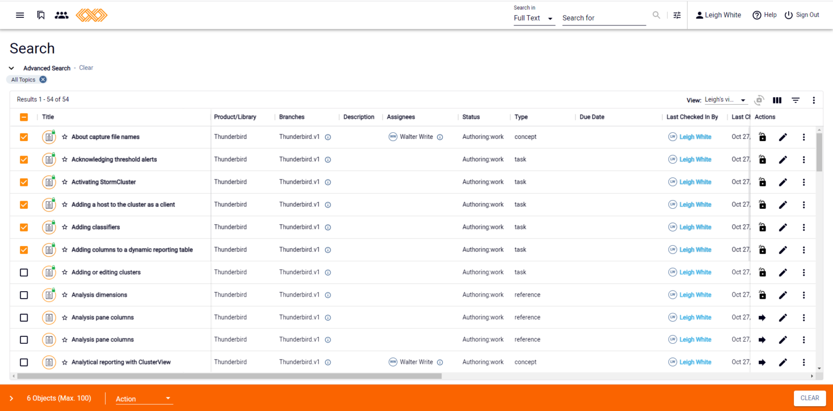Remove the All Topics filter chip
833x411 pixels.
click(43, 80)
